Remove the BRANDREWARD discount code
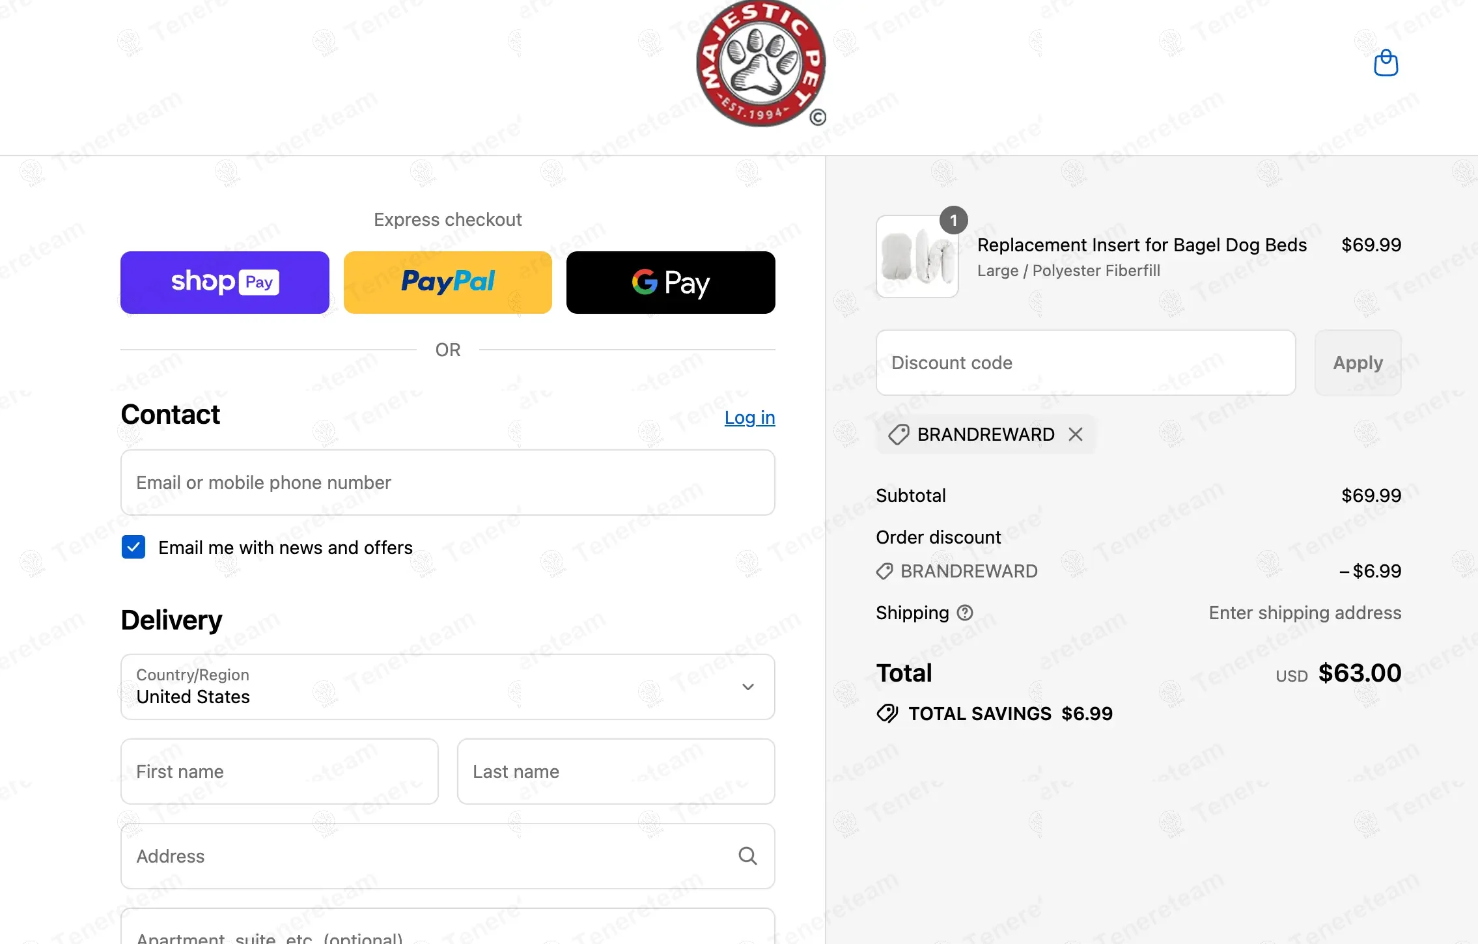The image size is (1478, 944). [x=1076, y=434]
